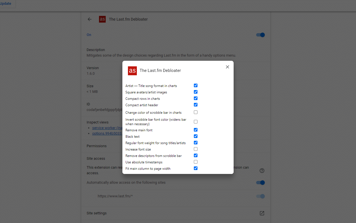356x223 pixels.
Task: Open the service worker inspect view link
Action: click(x=107, y=128)
